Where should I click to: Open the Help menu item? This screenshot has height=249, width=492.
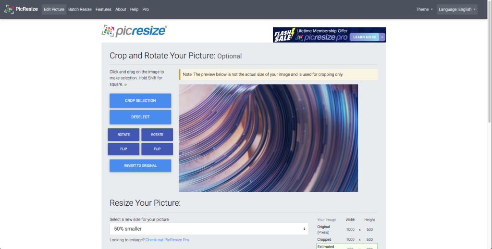134,9
